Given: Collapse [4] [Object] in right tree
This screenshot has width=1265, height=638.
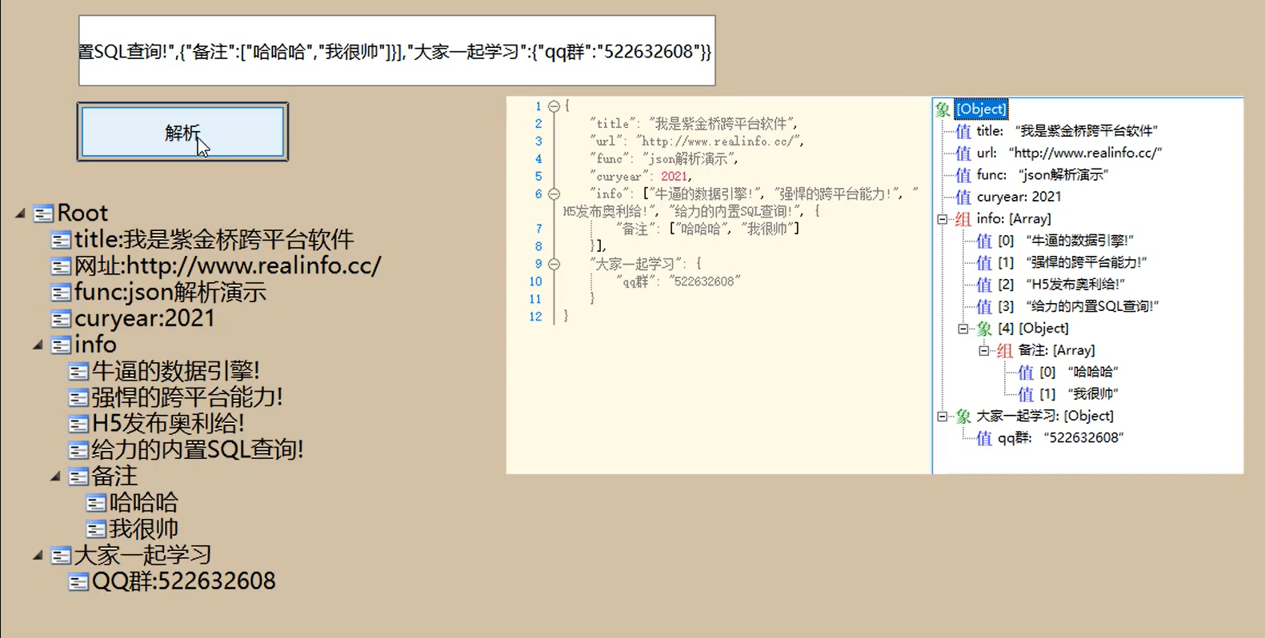Looking at the screenshot, I should pos(963,329).
